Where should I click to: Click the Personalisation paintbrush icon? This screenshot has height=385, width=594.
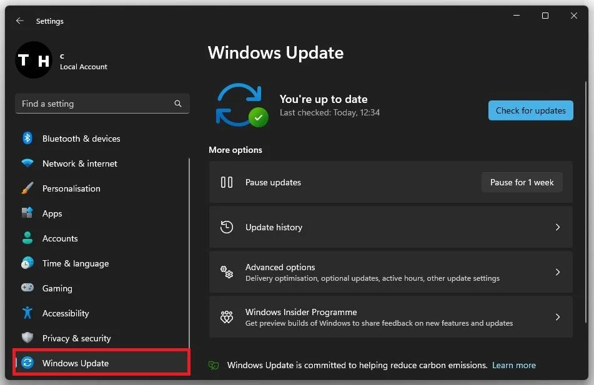tap(27, 188)
